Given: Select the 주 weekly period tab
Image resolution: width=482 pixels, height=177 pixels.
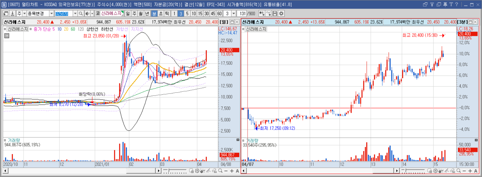Looking at the screenshot, I should click(x=134, y=13).
